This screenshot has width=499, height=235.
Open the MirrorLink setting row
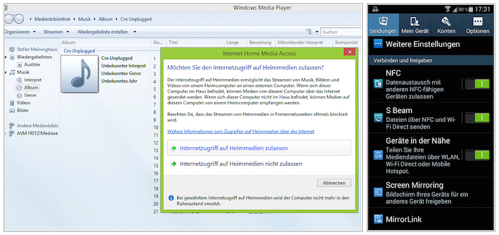(x=430, y=219)
